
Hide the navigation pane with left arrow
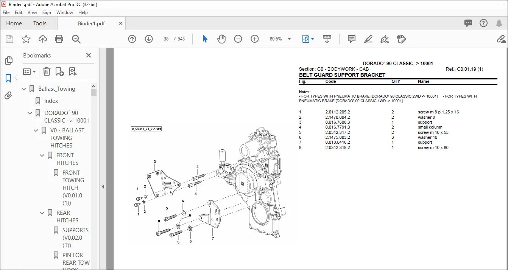click(103, 186)
